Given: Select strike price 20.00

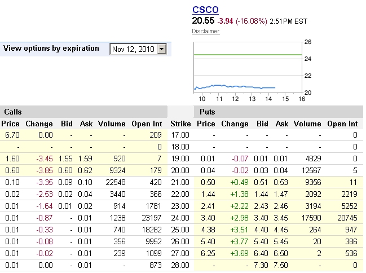Looking at the screenshot, I should pyautogui.click(x=180, y=170).
